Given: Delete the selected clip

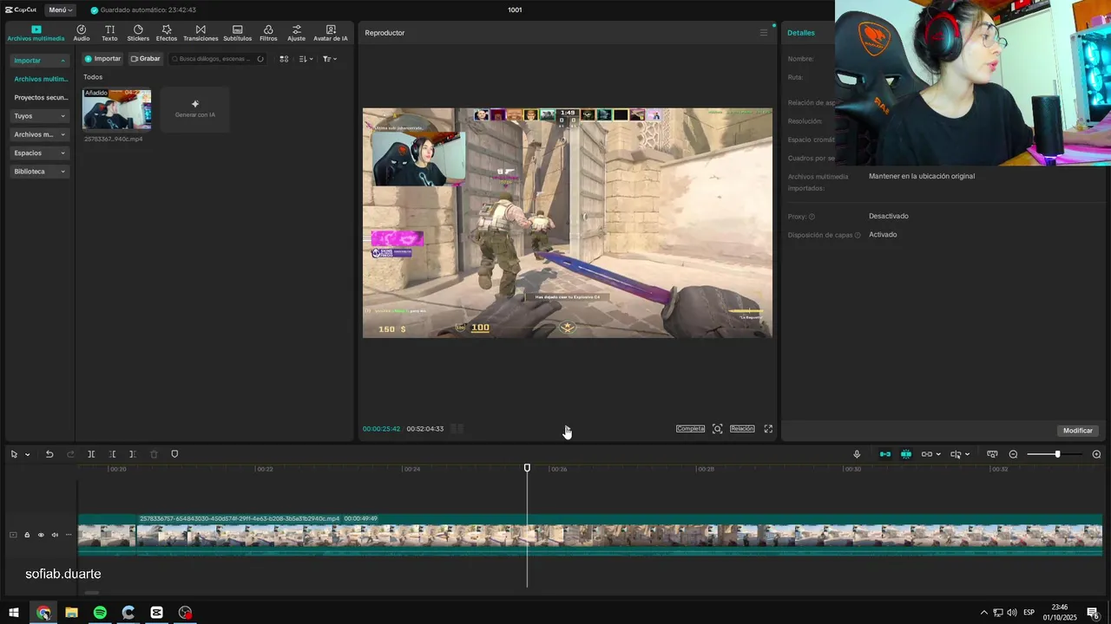Looking at the screenshot, I should click(x=154, y=454).
